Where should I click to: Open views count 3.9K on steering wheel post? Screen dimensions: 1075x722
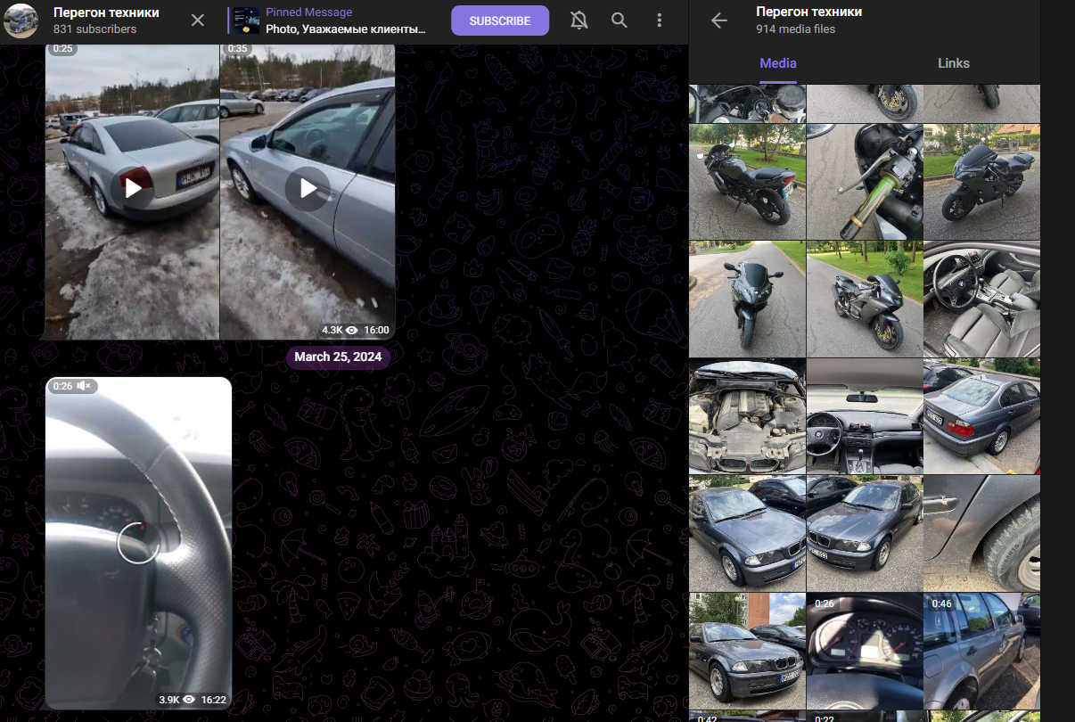click(176, 700)
